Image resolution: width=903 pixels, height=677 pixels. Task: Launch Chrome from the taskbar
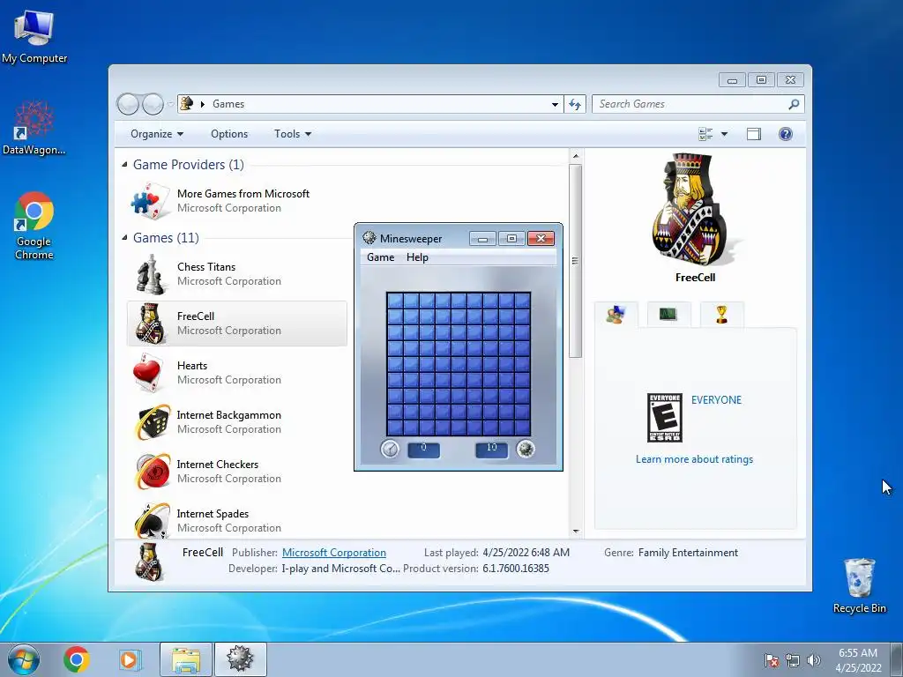pyautogui.click(x=77, y=659)
